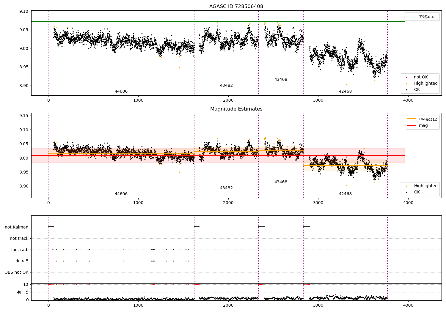Click the 'not Kalman' axis label

[x=17, y=227]
